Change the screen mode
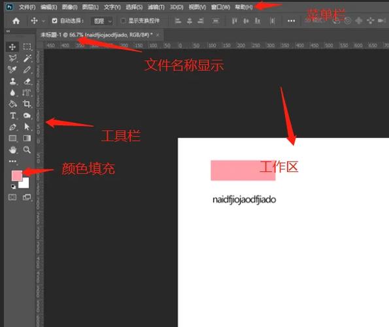The height and width of the screenshot is (327, 389). [x=27, y=198]
